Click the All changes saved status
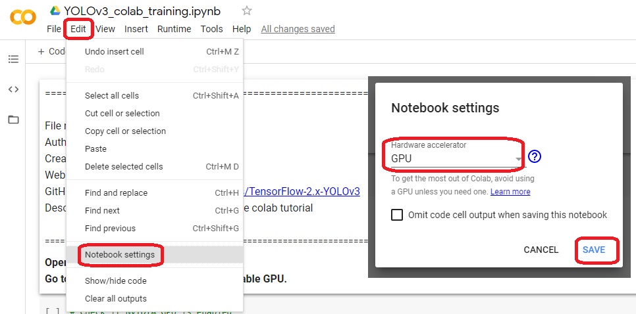Viewport: 636px width, 314px height. point(298,29)
